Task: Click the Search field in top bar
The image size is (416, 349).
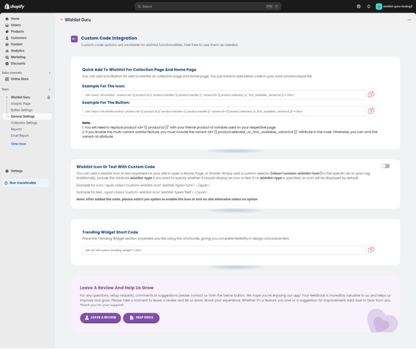Action: (x=208, y=7)
